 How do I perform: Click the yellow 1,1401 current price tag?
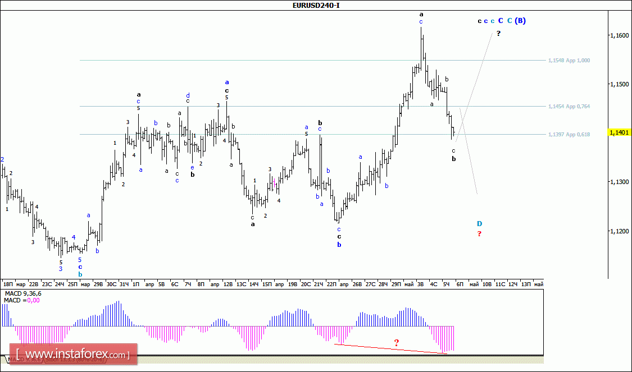tap(620, 132)
